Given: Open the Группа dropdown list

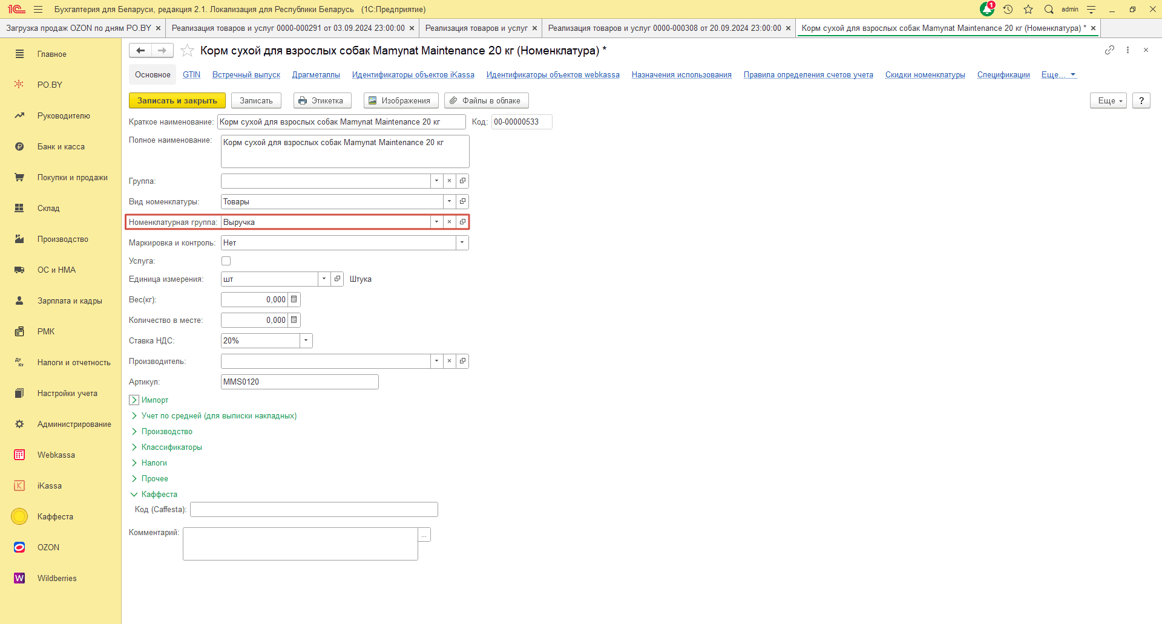Looking at the screenshot, I should (x=436, y=181).
